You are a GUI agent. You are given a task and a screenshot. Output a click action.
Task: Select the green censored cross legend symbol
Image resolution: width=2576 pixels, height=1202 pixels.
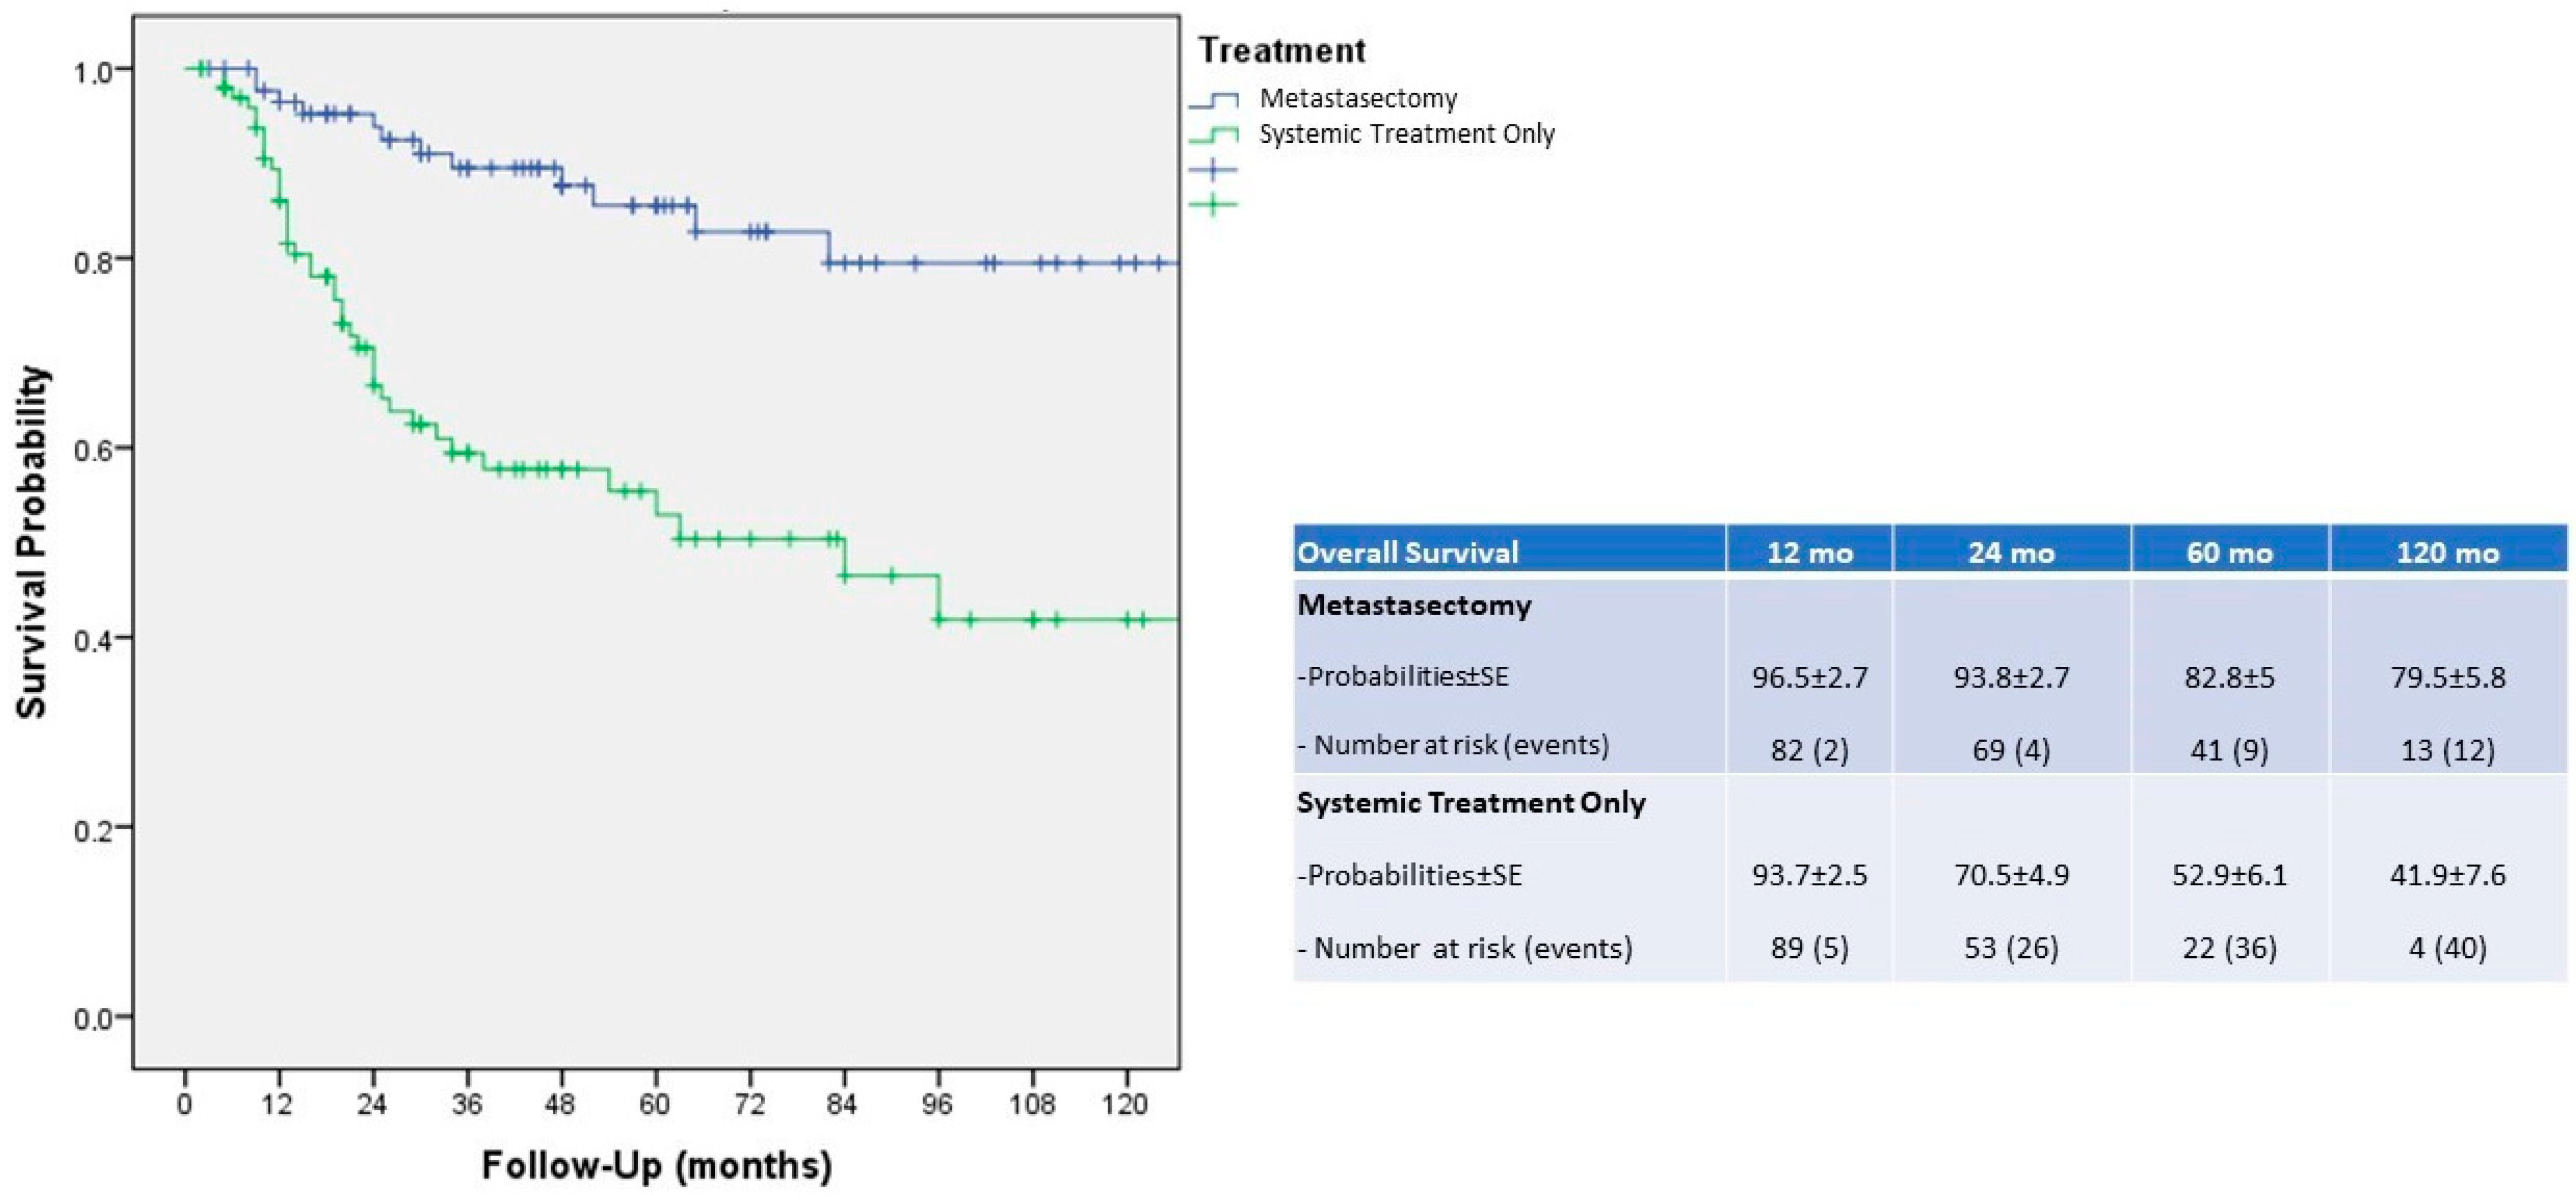coord(1213,205)
